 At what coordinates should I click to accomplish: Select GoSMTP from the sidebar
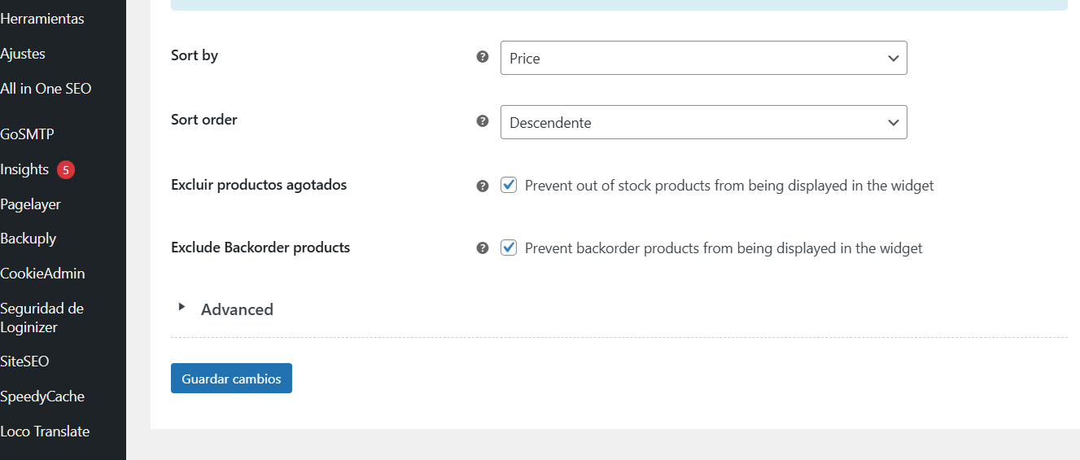point(27,134)
